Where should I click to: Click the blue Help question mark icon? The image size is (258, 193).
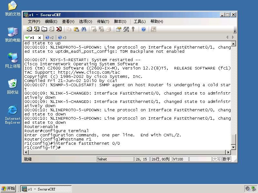pyautogui.click(x=144, y=29)
